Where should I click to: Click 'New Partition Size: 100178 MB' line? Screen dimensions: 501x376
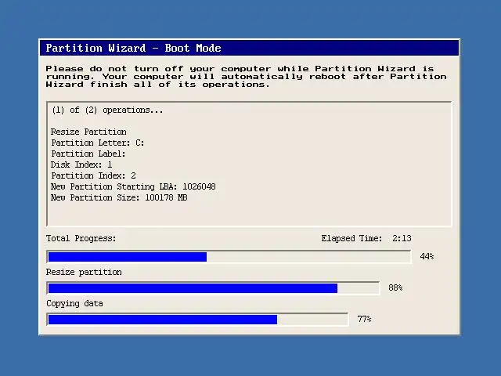click(x=119, y=197)
